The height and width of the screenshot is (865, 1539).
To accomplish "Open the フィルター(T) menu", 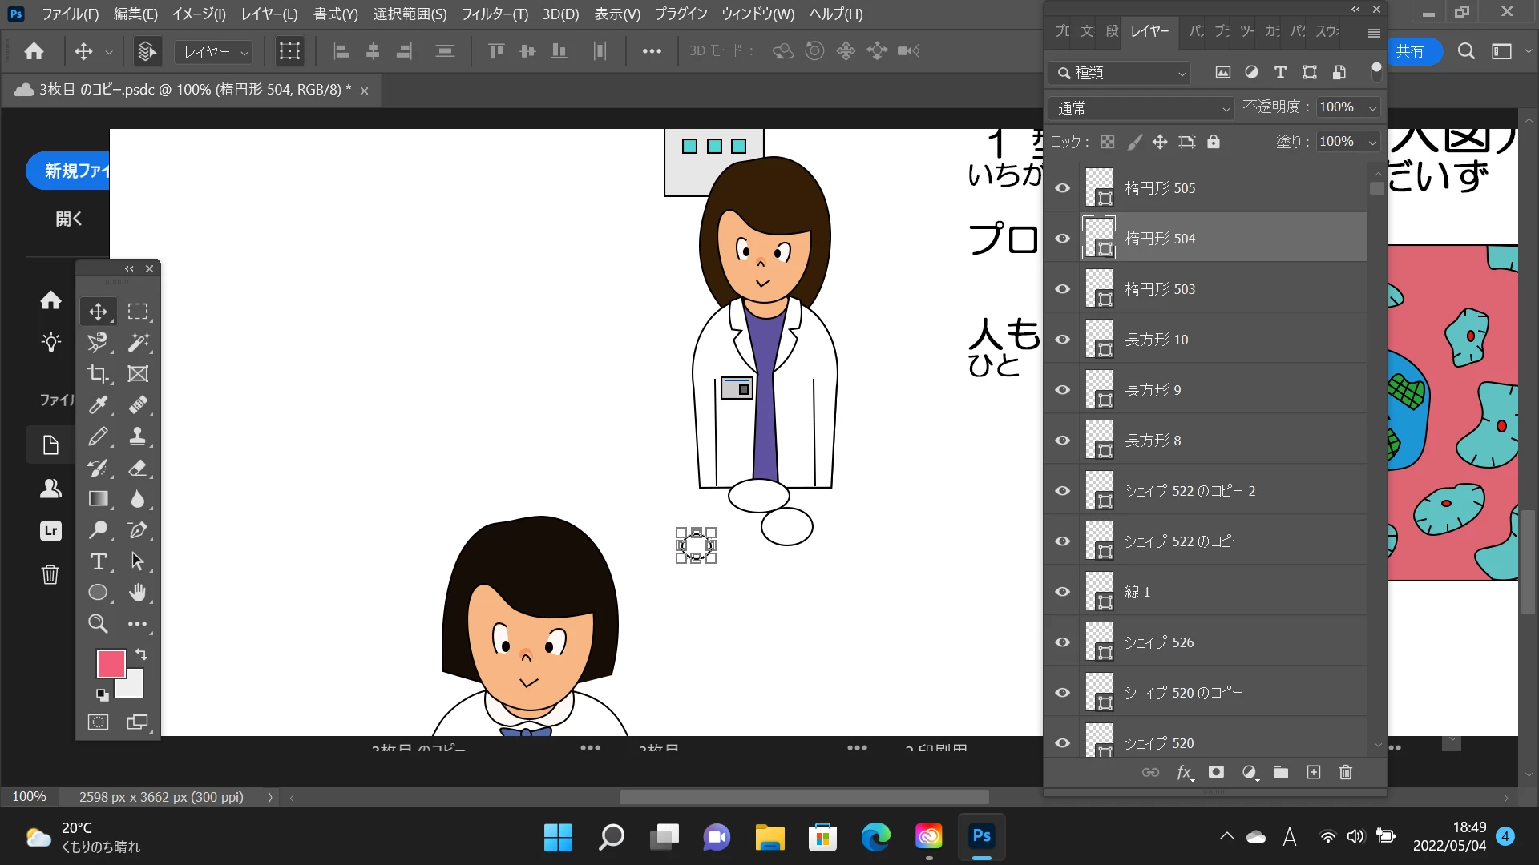I will (x=495, y=14).
